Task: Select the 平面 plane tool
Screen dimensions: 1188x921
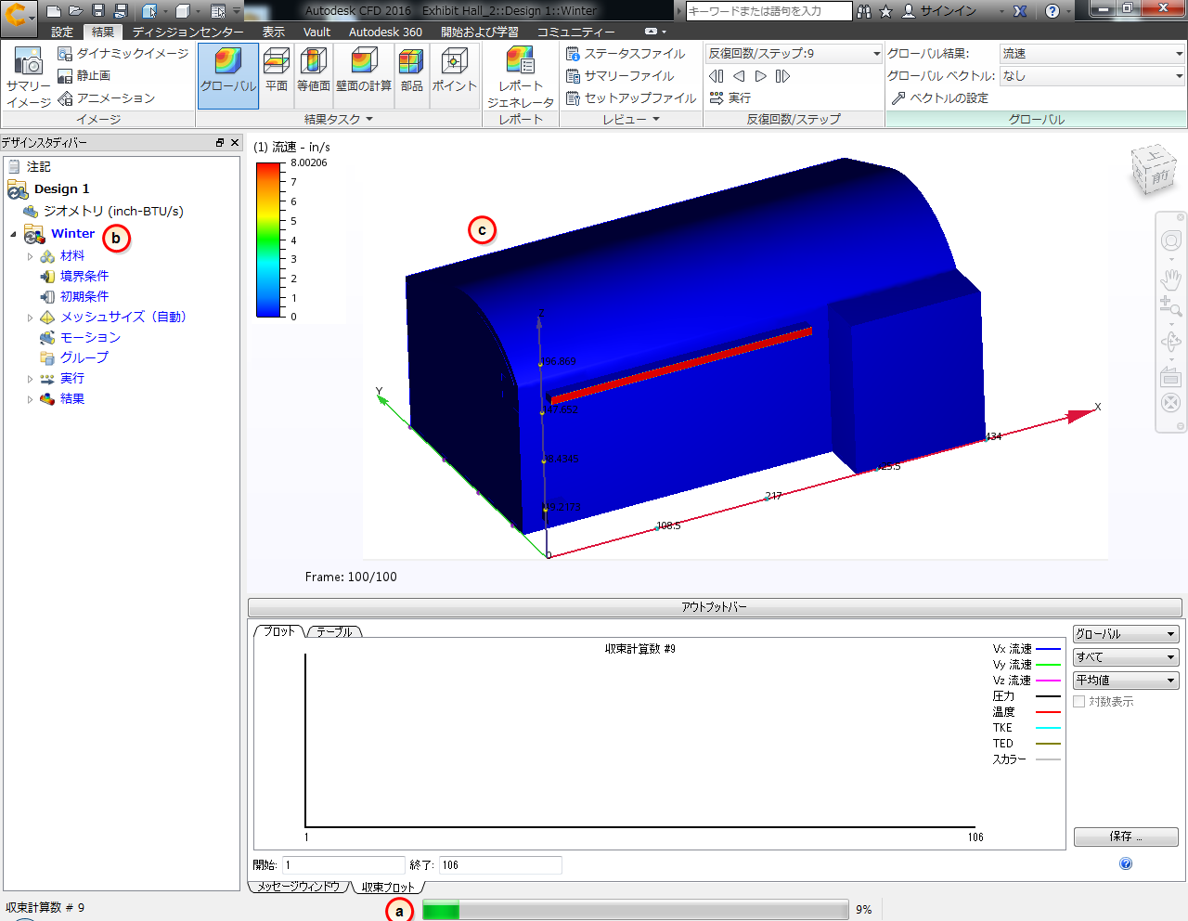Action: tap(277, 75)
